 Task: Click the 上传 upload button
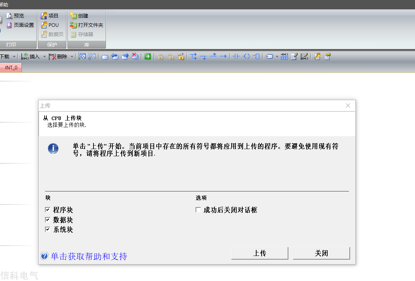pos(260,253)
